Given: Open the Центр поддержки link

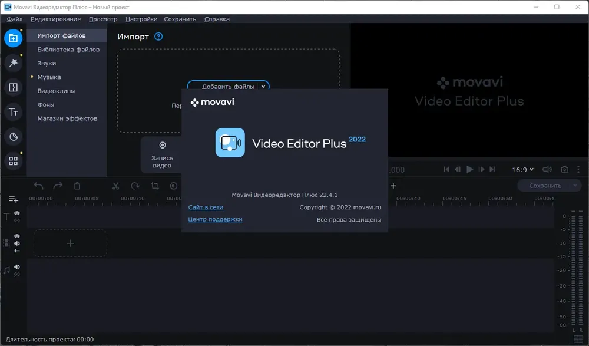Looking at the screenshot, I should (x=215, y=219).
